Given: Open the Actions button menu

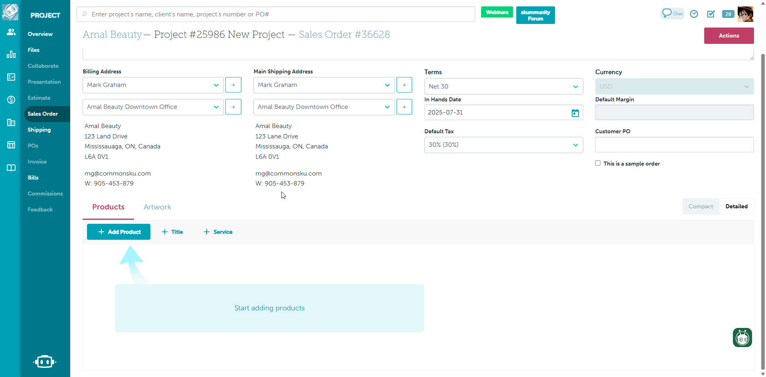Looking at the screenshot, I should click(728, 36).
